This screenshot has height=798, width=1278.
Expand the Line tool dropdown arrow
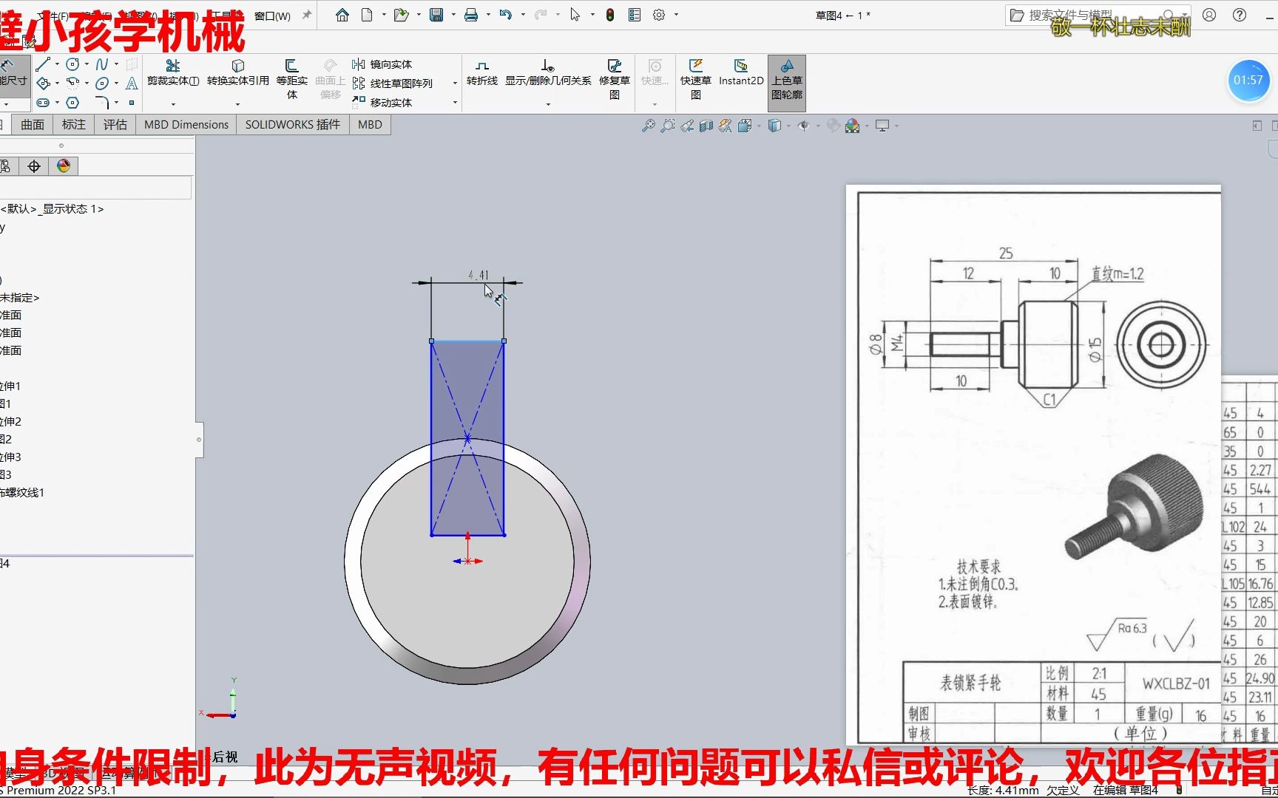pos(57,64)
